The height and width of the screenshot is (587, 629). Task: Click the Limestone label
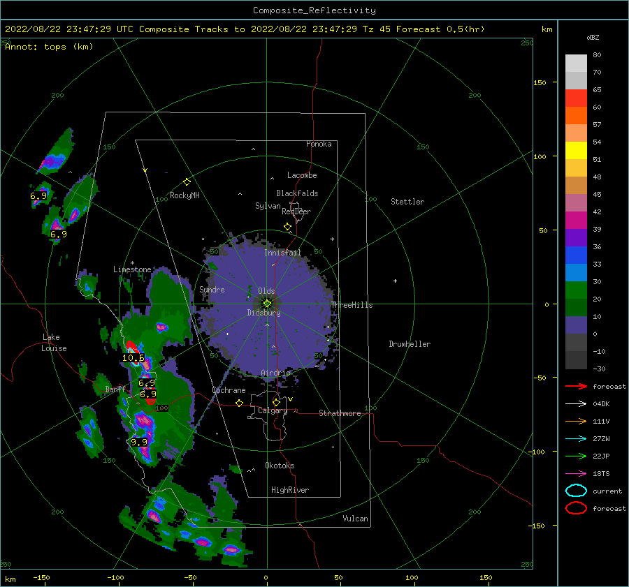(x=132, y=269)
